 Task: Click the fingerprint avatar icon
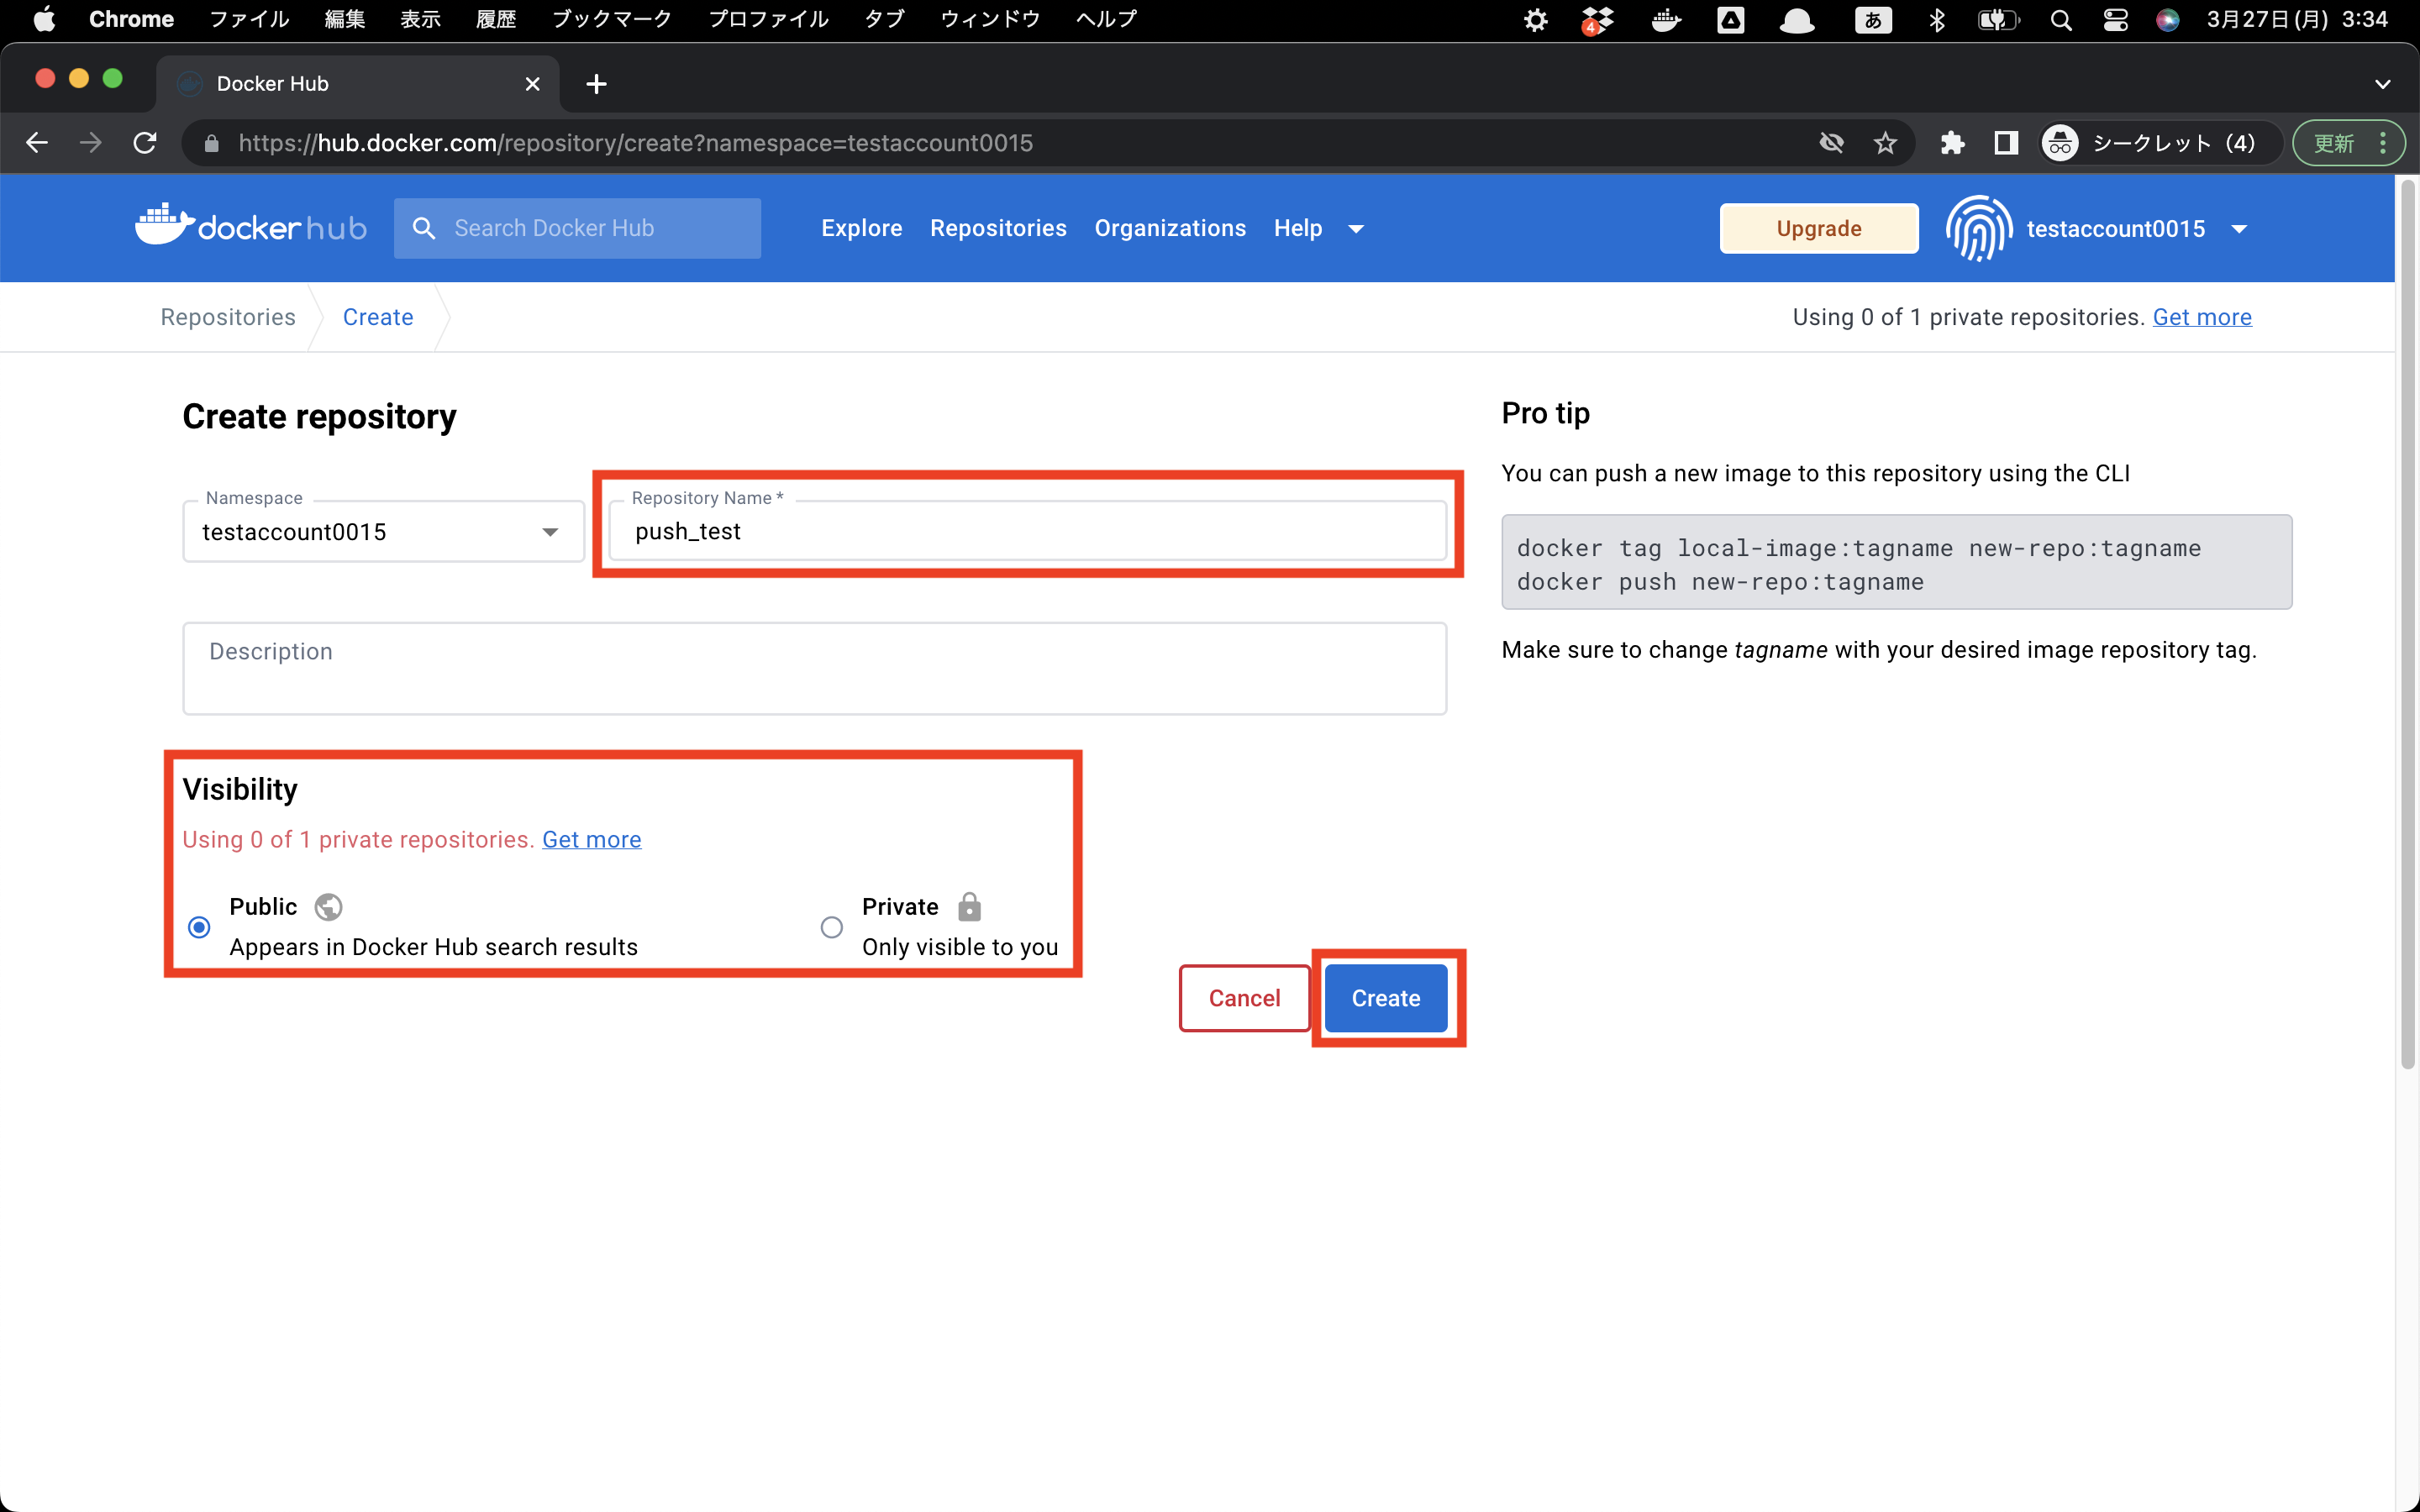point(1978,228)
